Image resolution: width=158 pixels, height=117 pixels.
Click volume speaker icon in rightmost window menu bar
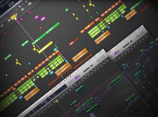click(x=118, y=45)
